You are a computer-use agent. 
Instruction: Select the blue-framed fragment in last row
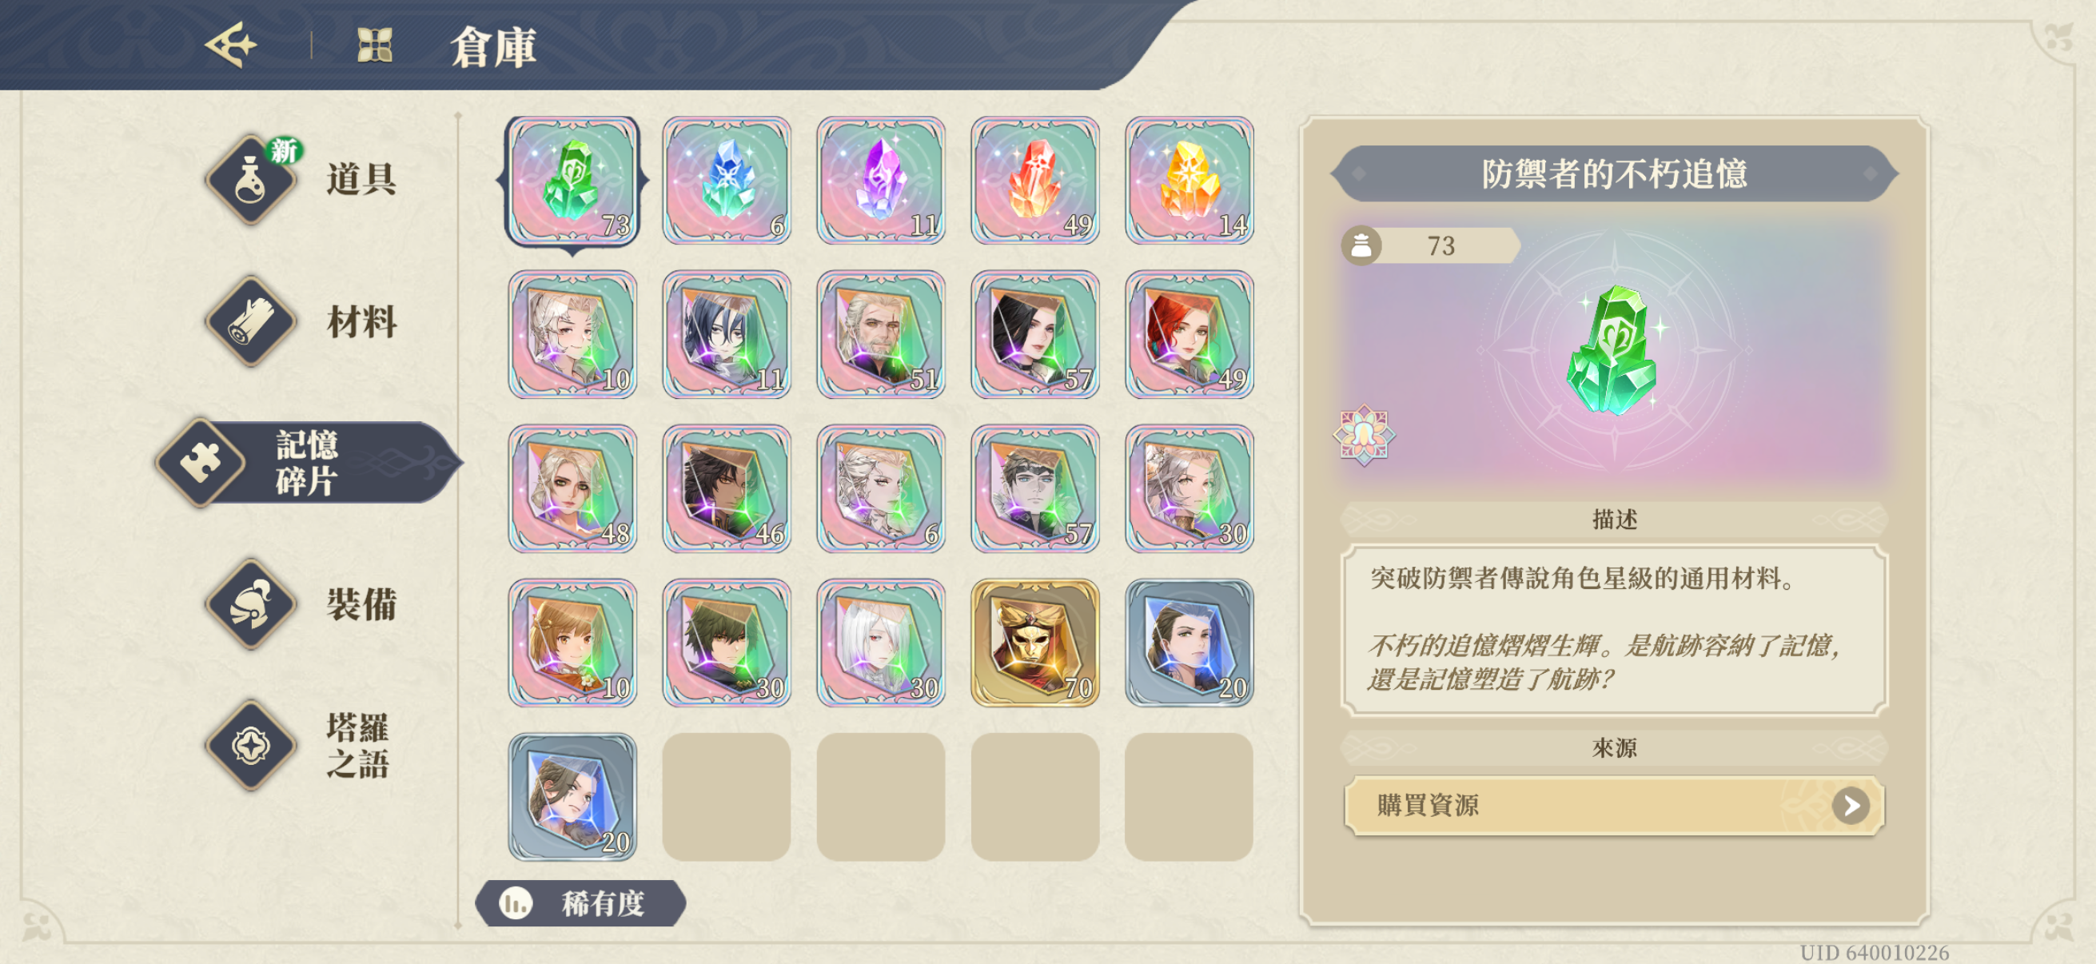tap(573, 797)
